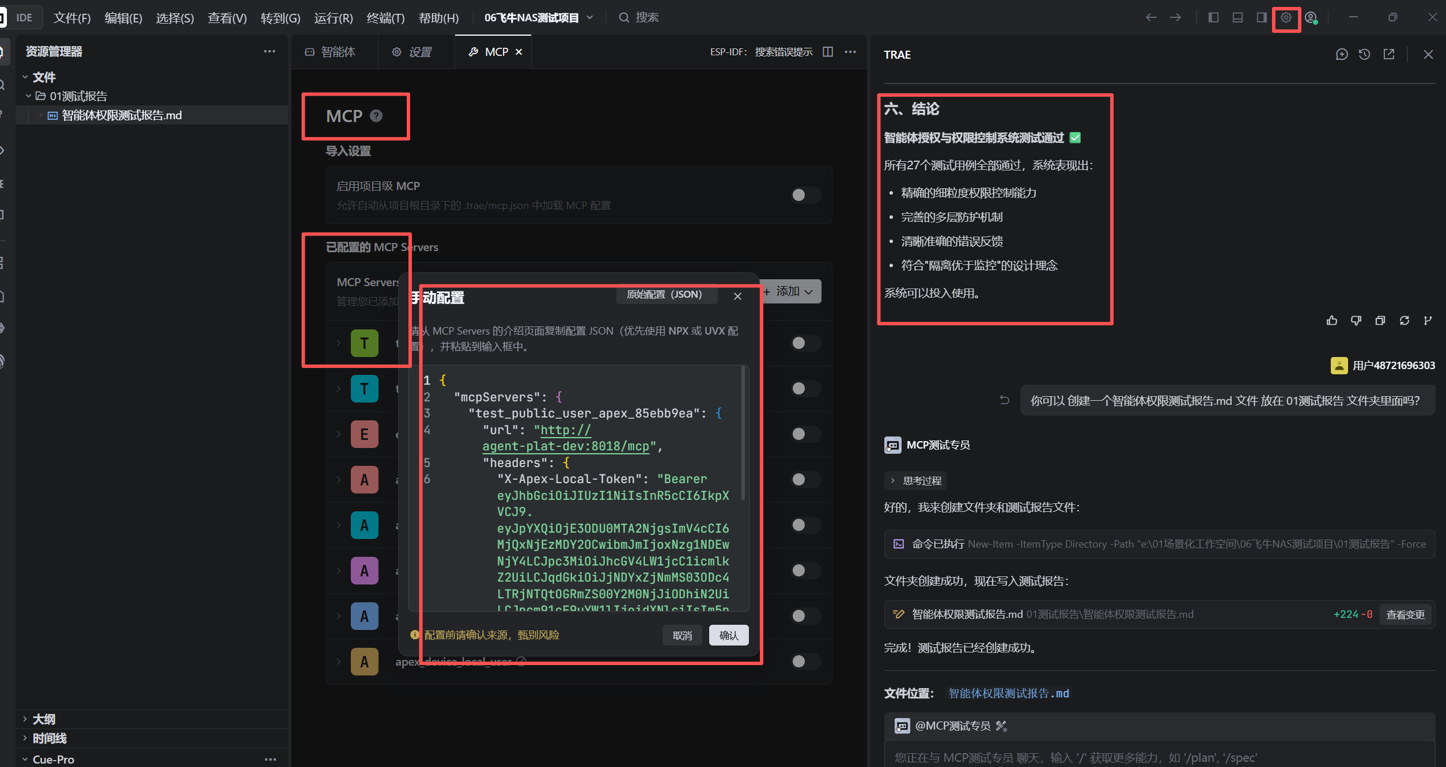This screenshot has width=1446, height=767.
Task: Copy the response with copy icon
Action: pyautogui.click(x=1380, y=321)
